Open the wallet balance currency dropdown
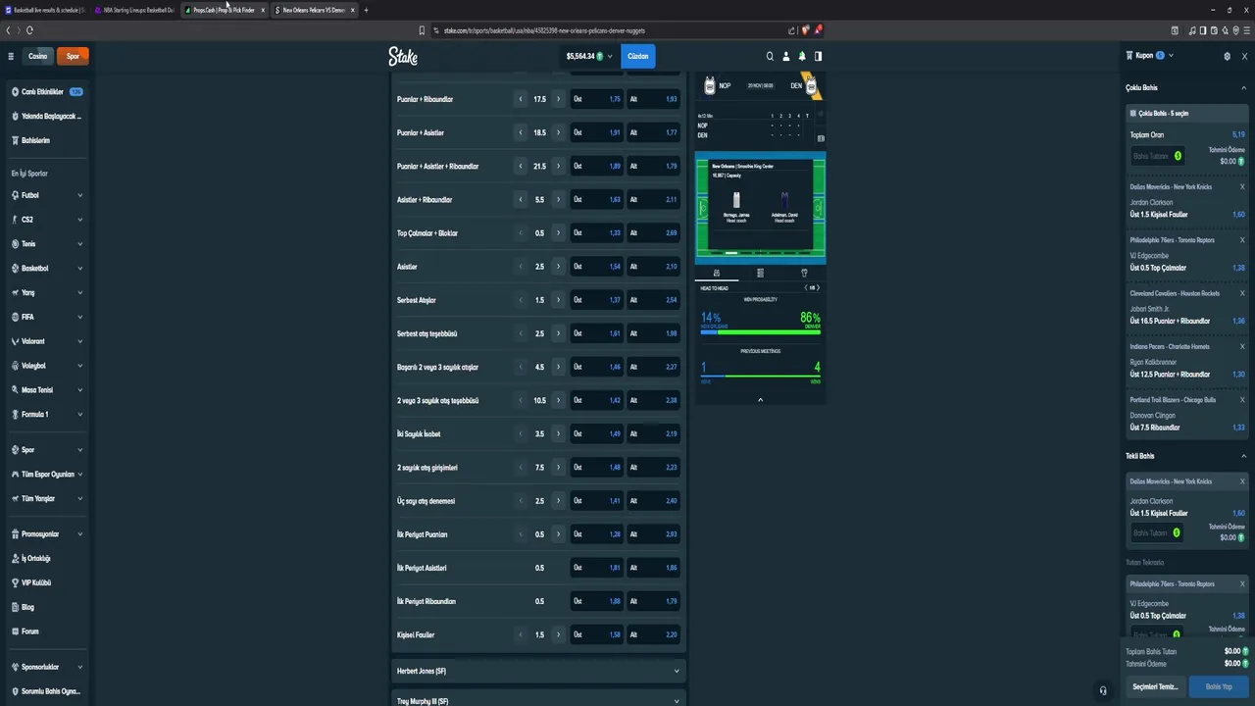The image size is (1255, 706). 588,56
